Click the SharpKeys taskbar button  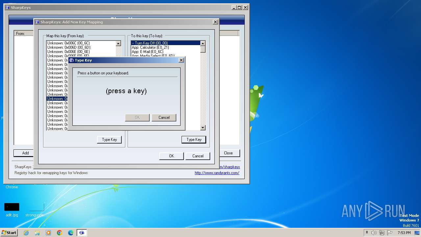pos(82,233)
